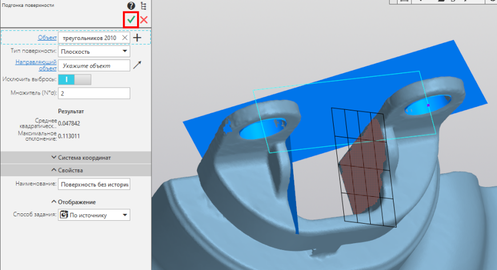This screenshot has height=270, width=497.
Task: Click the camera icon in Способ задания
Action: coord(64,215)
